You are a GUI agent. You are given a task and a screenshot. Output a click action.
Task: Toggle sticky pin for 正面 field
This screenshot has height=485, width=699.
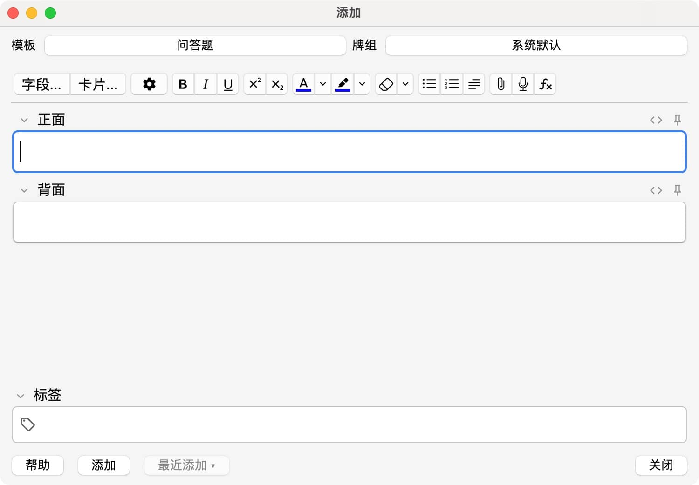678,120
